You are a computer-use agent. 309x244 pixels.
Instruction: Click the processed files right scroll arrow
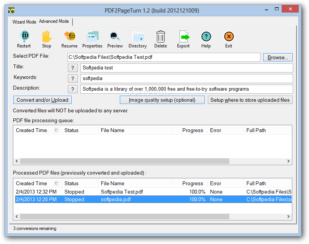tap(289, 217)
